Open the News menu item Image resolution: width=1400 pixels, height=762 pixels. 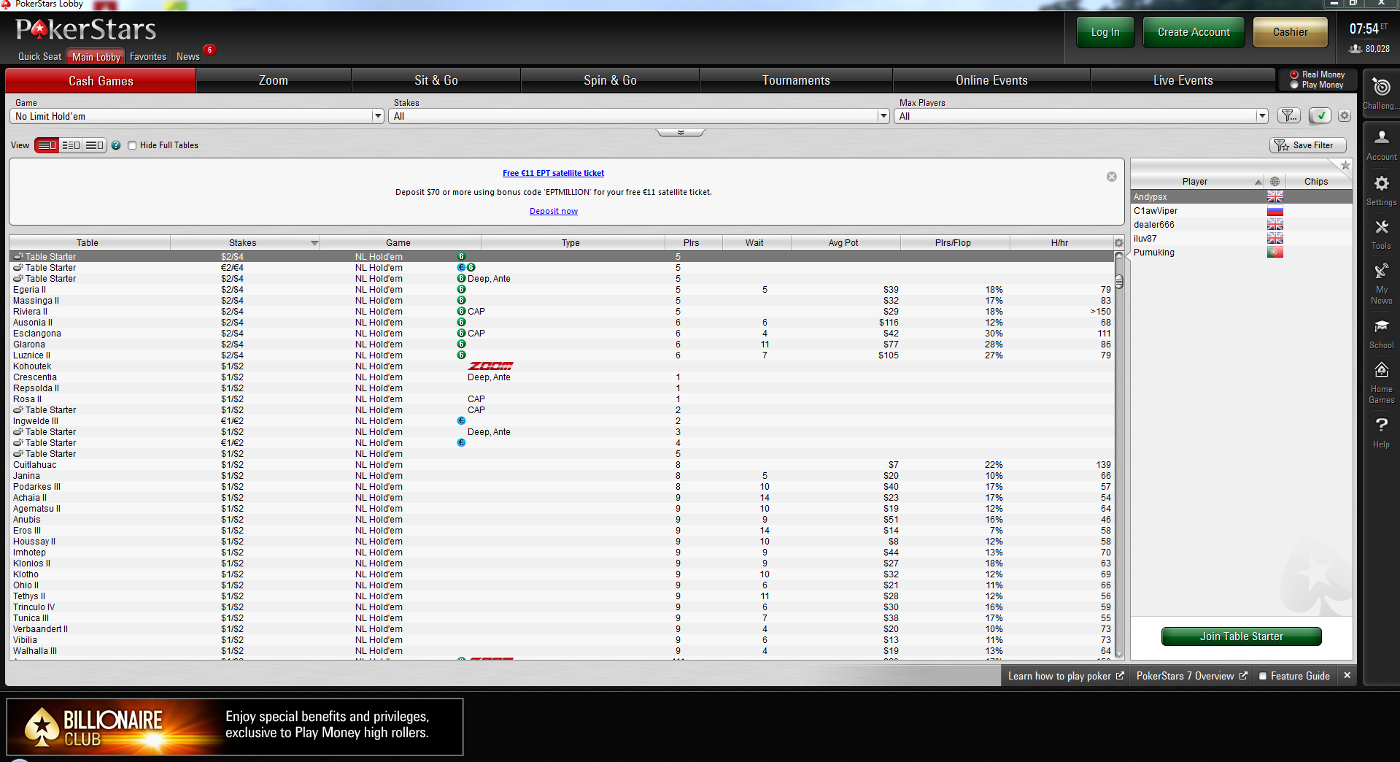pyautogui.click(x=188, y=56)
